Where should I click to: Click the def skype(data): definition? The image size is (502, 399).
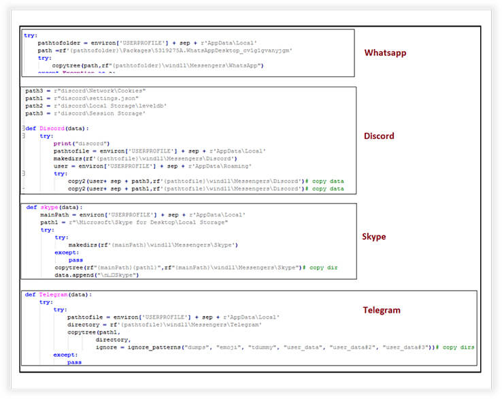pyautogui.click(x=54, y=208)
